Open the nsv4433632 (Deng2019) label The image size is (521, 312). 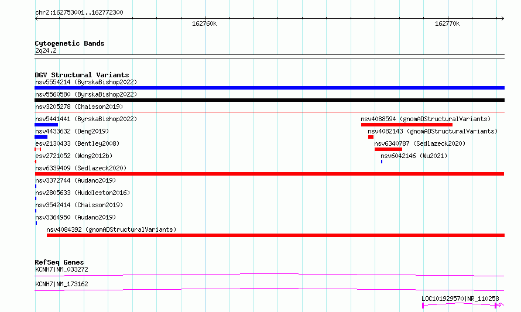[72, 131]
